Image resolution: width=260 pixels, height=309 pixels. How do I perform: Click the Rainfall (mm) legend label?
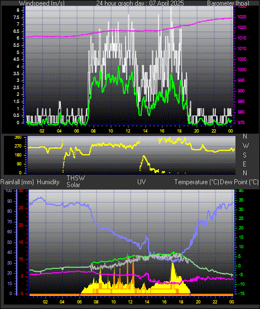pos(17,182)
